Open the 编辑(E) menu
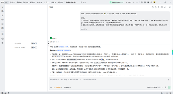 [19, 2]
